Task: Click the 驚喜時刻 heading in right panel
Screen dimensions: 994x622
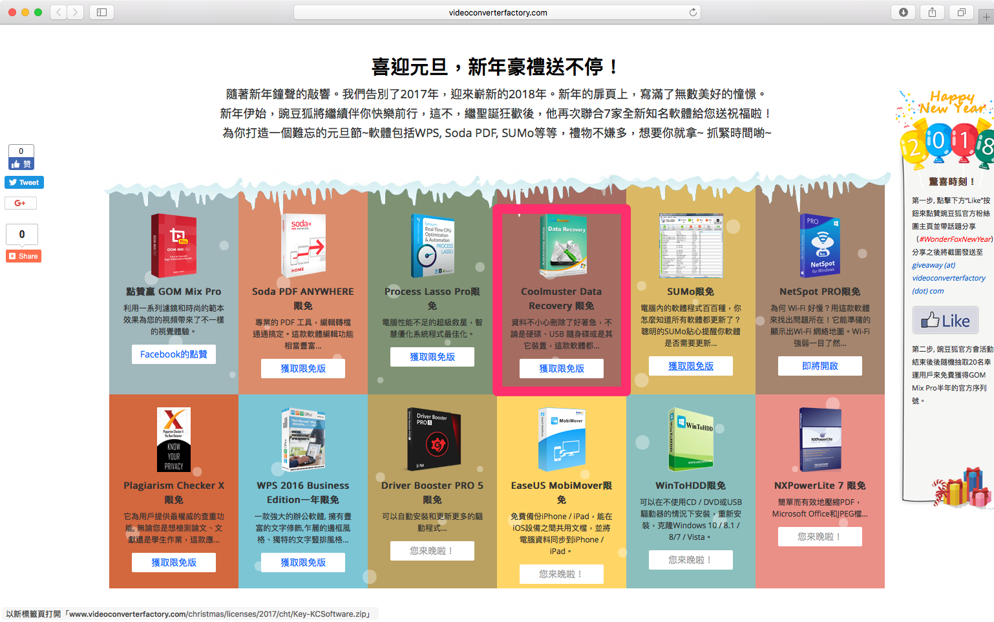Action: [x=951, y=182]
